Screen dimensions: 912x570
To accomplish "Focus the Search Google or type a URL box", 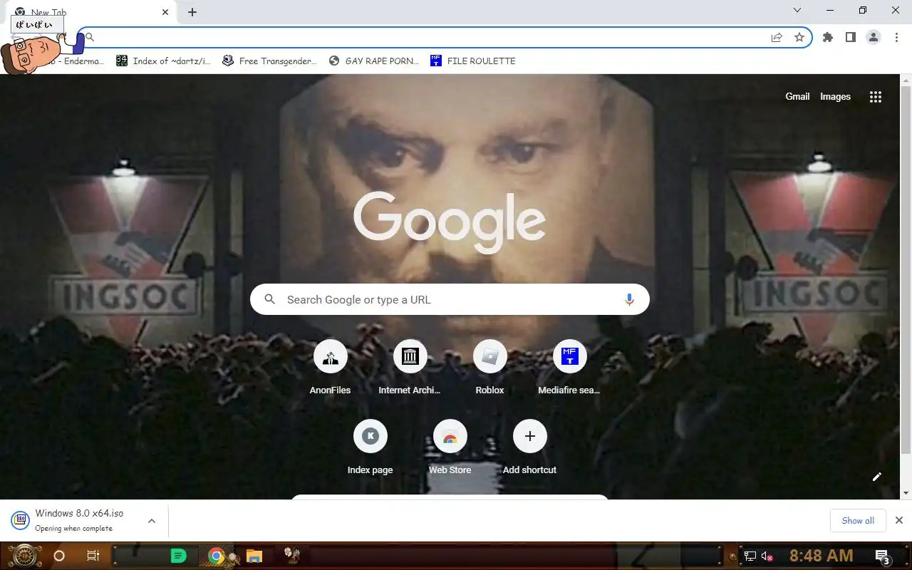I will click(450, 300).
